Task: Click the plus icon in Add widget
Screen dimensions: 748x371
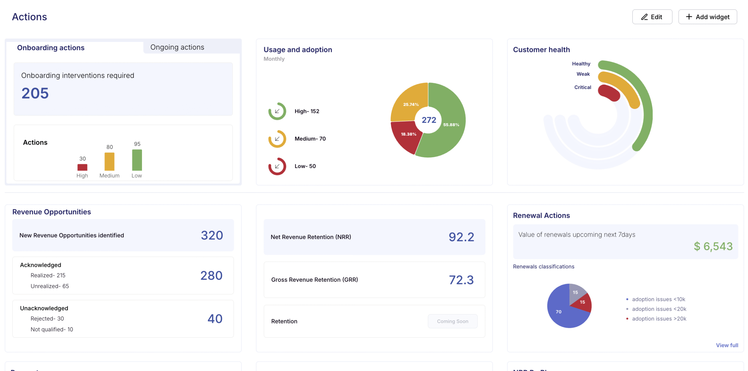Action: point(689,17)
